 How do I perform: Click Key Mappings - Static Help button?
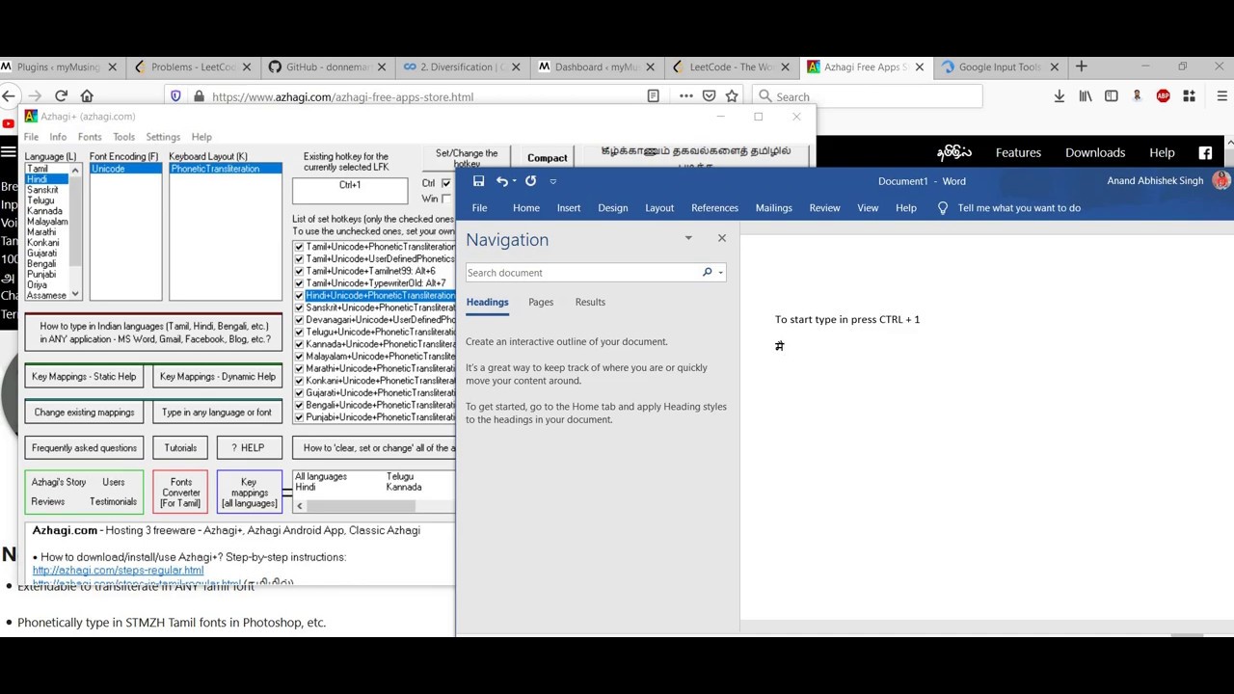coord(84,377)
